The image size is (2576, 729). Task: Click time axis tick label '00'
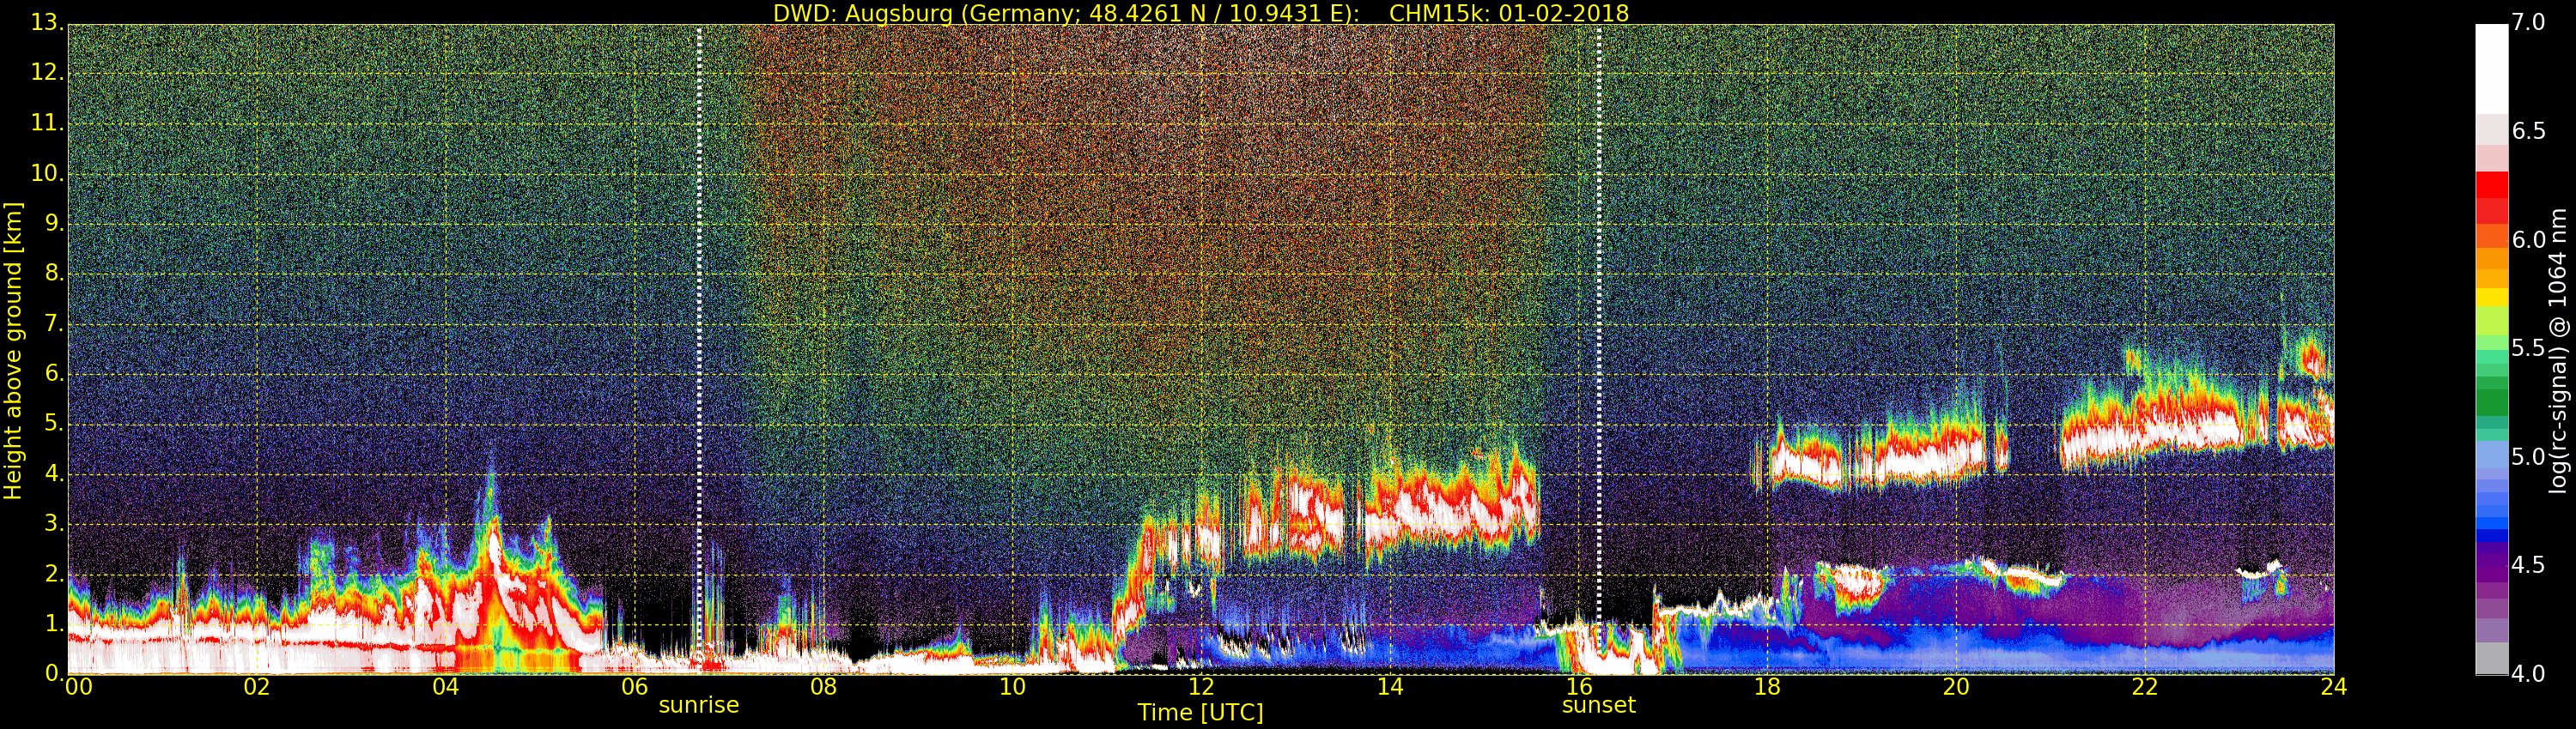[x=78, y=687]
